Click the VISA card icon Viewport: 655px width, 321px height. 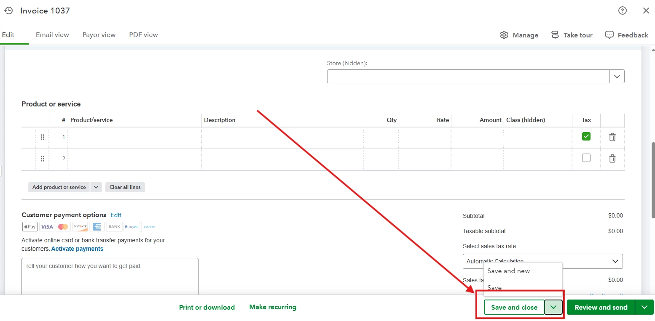47,227
